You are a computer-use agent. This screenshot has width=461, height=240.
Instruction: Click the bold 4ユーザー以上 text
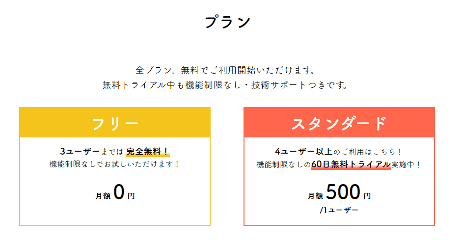(x=304, y=152)
